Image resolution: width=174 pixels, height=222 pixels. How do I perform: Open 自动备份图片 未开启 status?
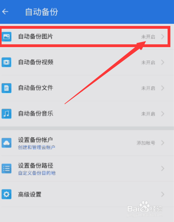148,37
